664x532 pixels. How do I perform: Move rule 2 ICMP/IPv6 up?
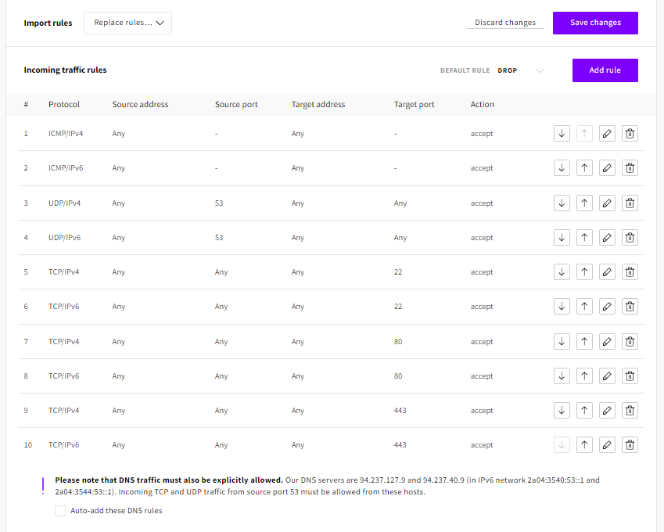584,167
